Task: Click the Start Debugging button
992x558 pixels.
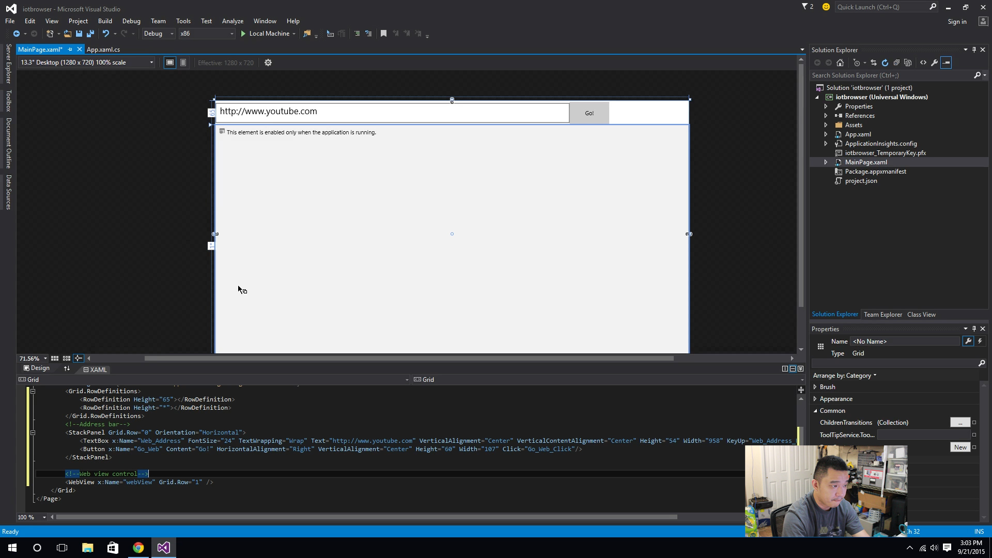Action: click(x=243, y=34)
